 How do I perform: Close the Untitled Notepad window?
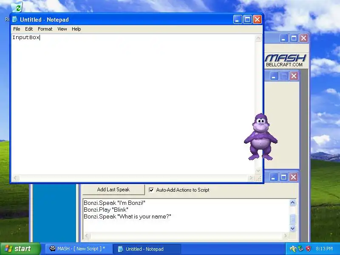pos(258,20)
